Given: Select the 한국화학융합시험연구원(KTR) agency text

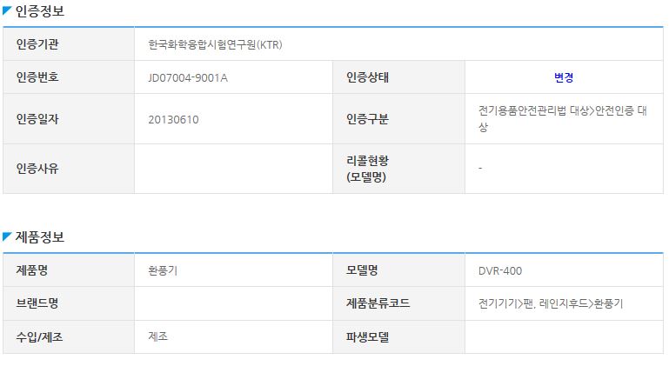Looking at the screenshot, I should (x=215, y=44).
